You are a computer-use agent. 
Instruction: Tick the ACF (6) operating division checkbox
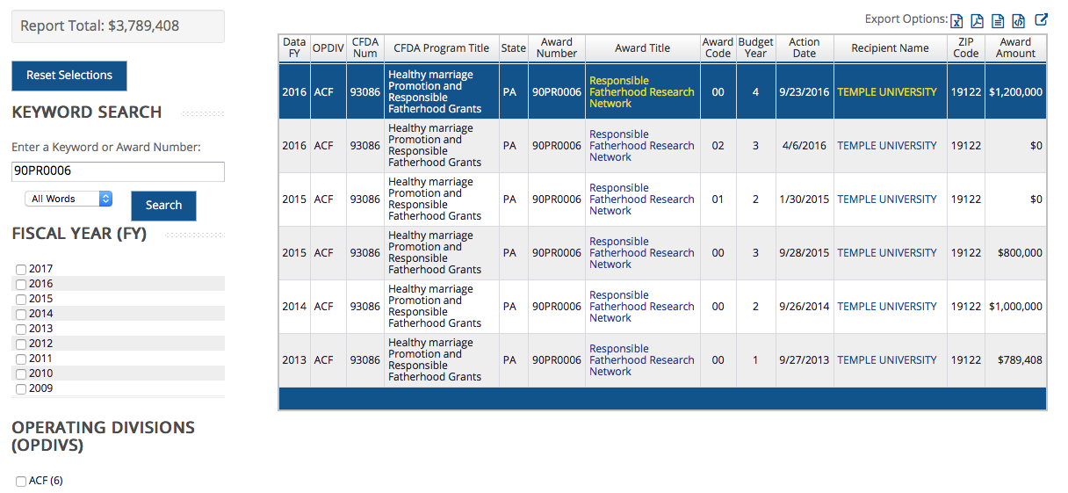click(x=21, y=482)
